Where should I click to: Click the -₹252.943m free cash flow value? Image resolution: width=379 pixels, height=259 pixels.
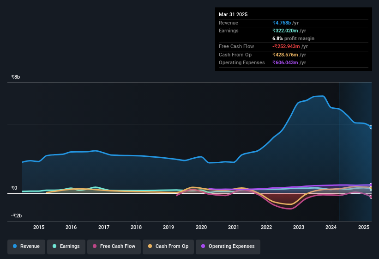coord(286,46)
